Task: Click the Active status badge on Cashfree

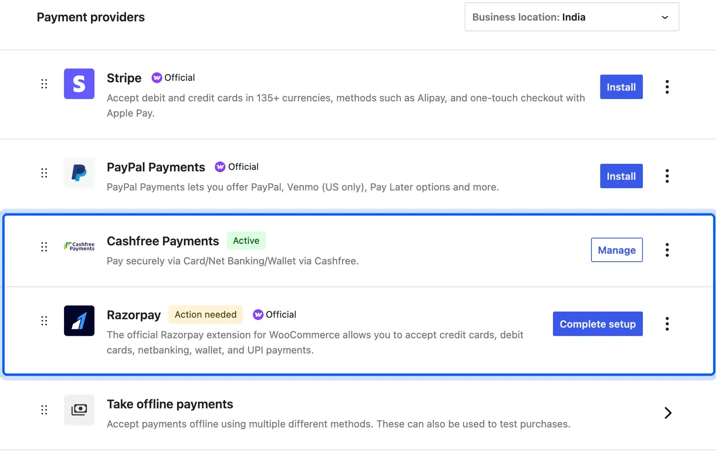Action: [x=246, y=241]
